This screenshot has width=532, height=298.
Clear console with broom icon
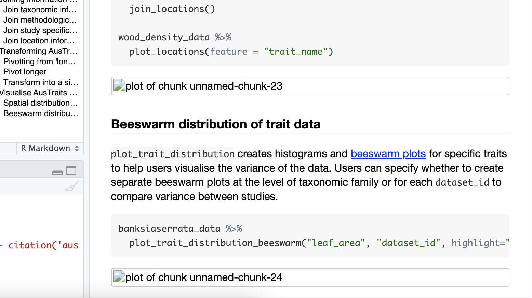(72, 186)
